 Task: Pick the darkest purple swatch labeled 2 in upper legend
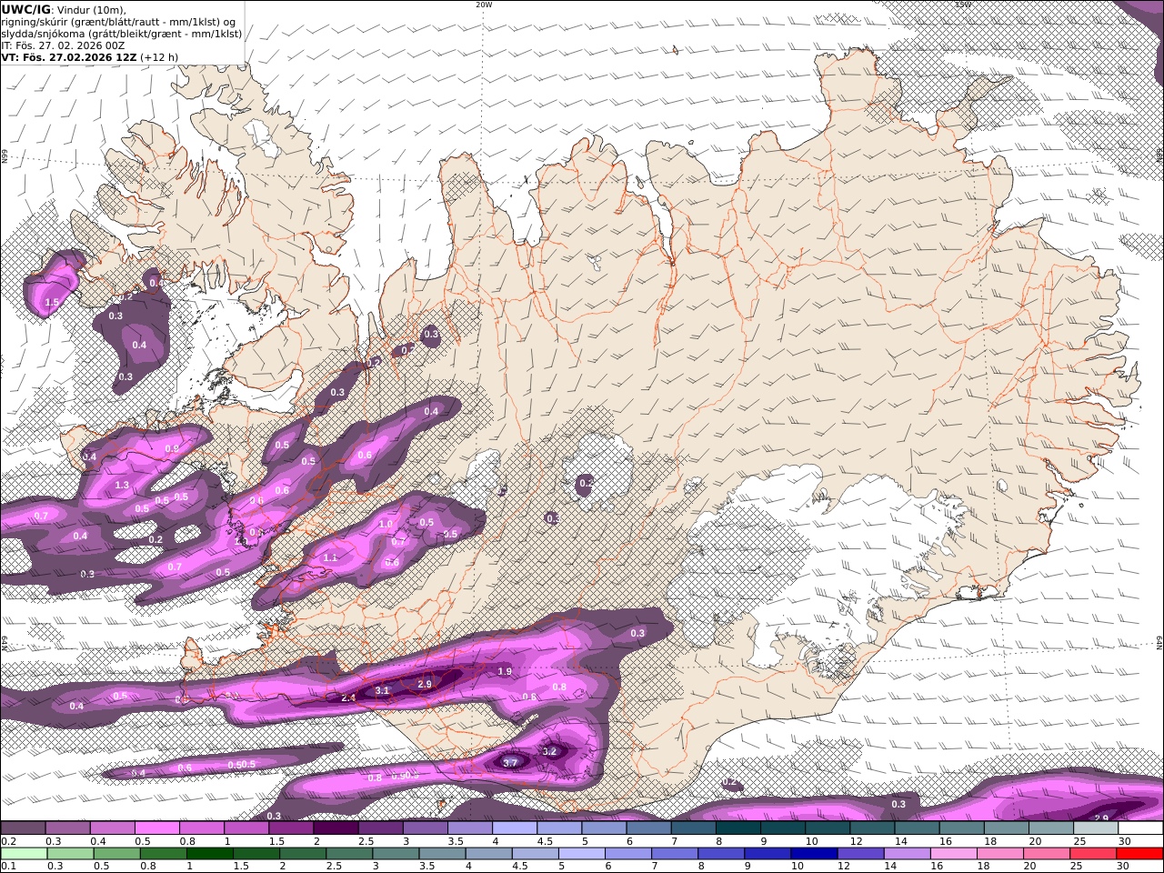tap(336, 828)
